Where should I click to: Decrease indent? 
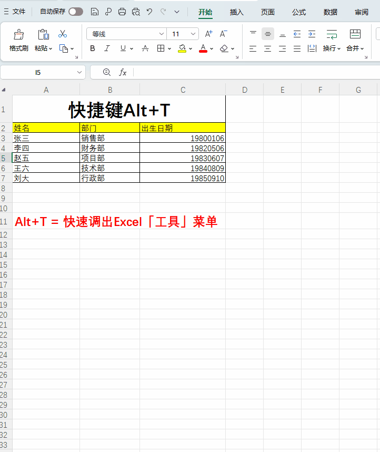coord(297,34)
